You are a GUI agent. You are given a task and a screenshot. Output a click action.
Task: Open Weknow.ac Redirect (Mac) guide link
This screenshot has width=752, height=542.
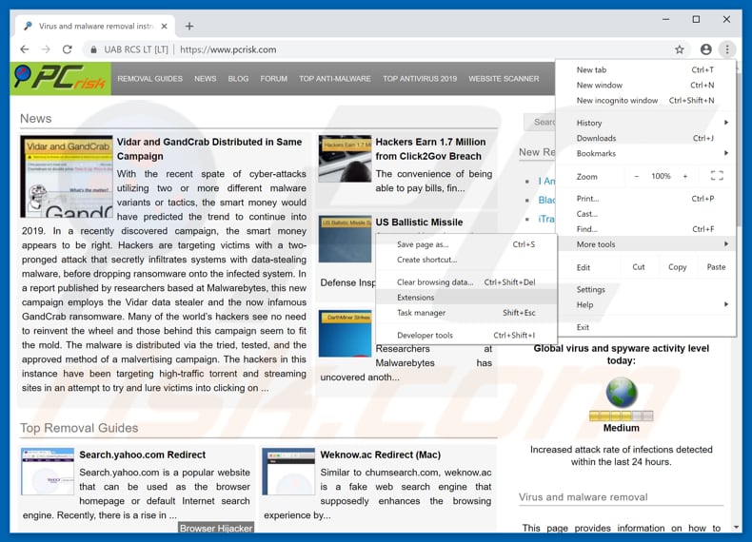381,455
